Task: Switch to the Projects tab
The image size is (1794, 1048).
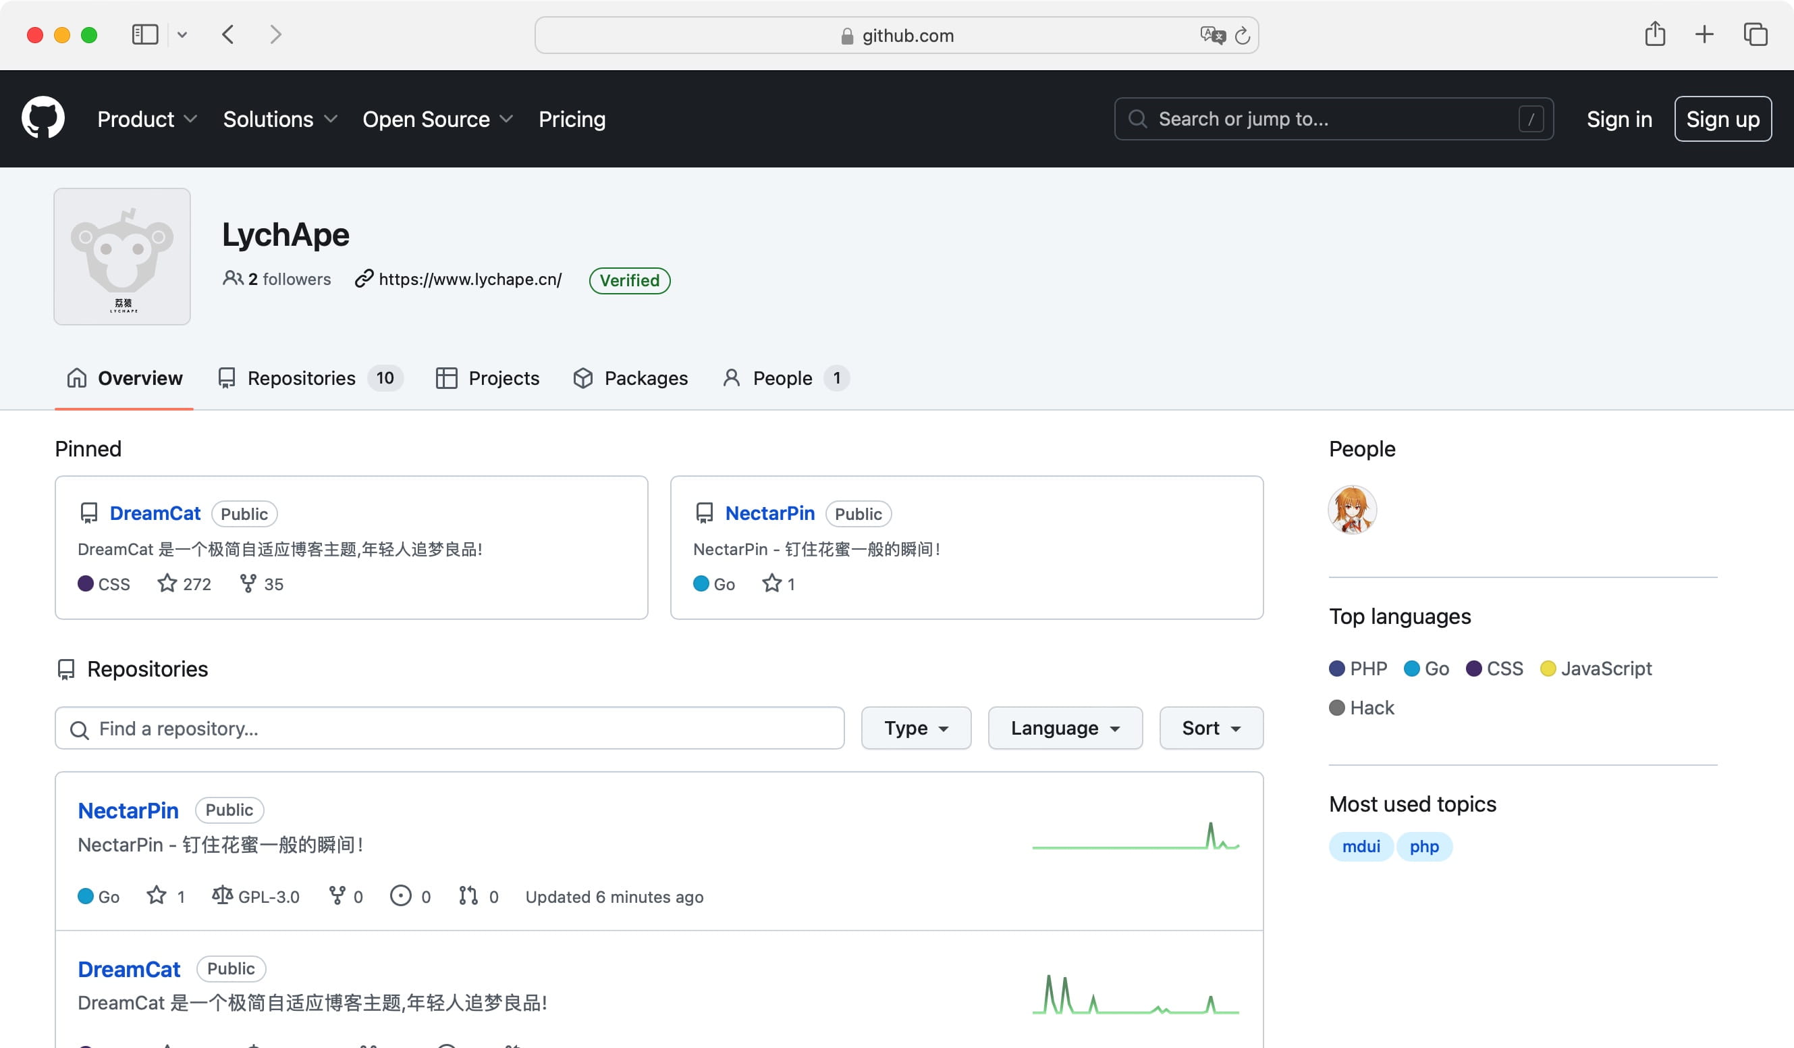Action: point(489,378)
